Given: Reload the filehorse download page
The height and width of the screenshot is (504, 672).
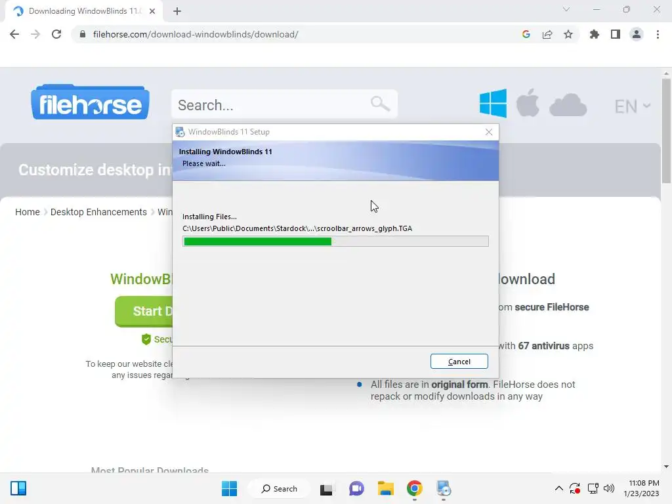Looking at the screenshot, I should click(x=56, y=34).
